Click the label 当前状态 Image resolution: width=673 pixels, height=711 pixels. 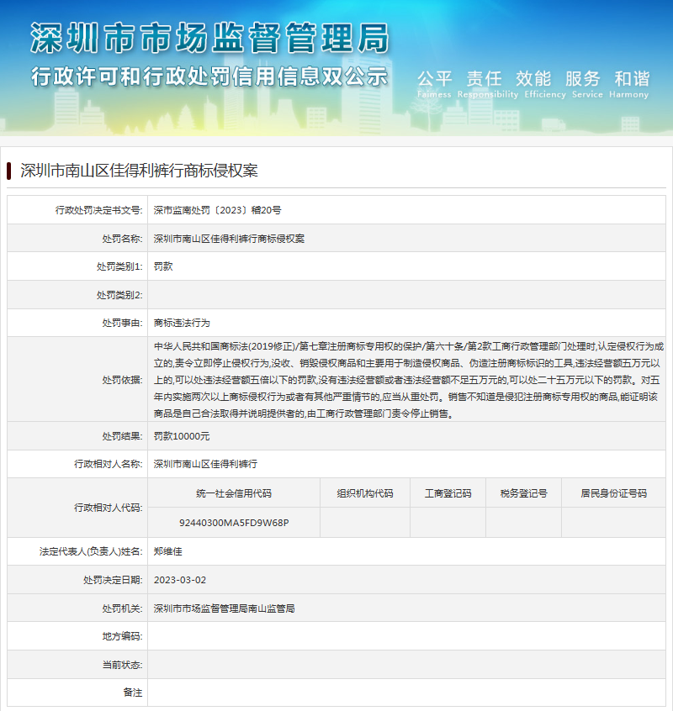(122, 666)
